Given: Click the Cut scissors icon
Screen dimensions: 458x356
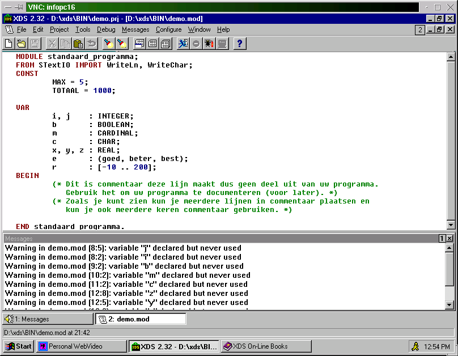Looking at the screenshot, I should 52,44.
